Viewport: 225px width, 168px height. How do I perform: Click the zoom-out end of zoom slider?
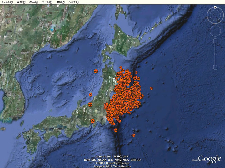click(x=215, y=67)
